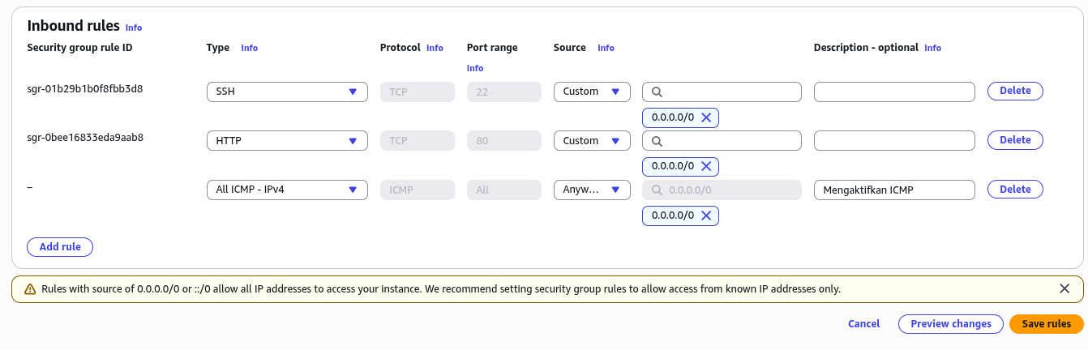This screenshot has width=1088, height=350.
Task: Click the warning triangle icon in banner
Action: coord(30,289)
